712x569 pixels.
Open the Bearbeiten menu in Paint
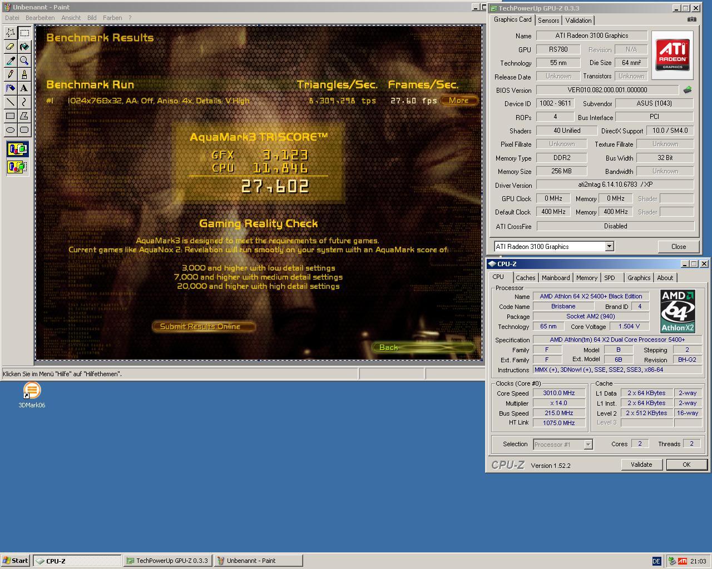coord(40,18)
